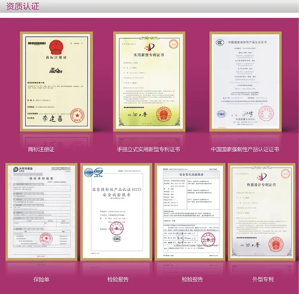This screenshot has height=294, width=299.
Task: Open the 中国国家强制性产品认证证书 certificate image
Action: [246, 81]
